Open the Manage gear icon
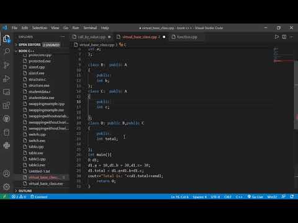 click(x=6, y=186)
